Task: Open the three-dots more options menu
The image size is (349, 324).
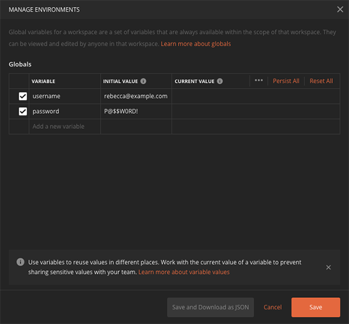Action: pyautogui.click(x=259, y=80)
